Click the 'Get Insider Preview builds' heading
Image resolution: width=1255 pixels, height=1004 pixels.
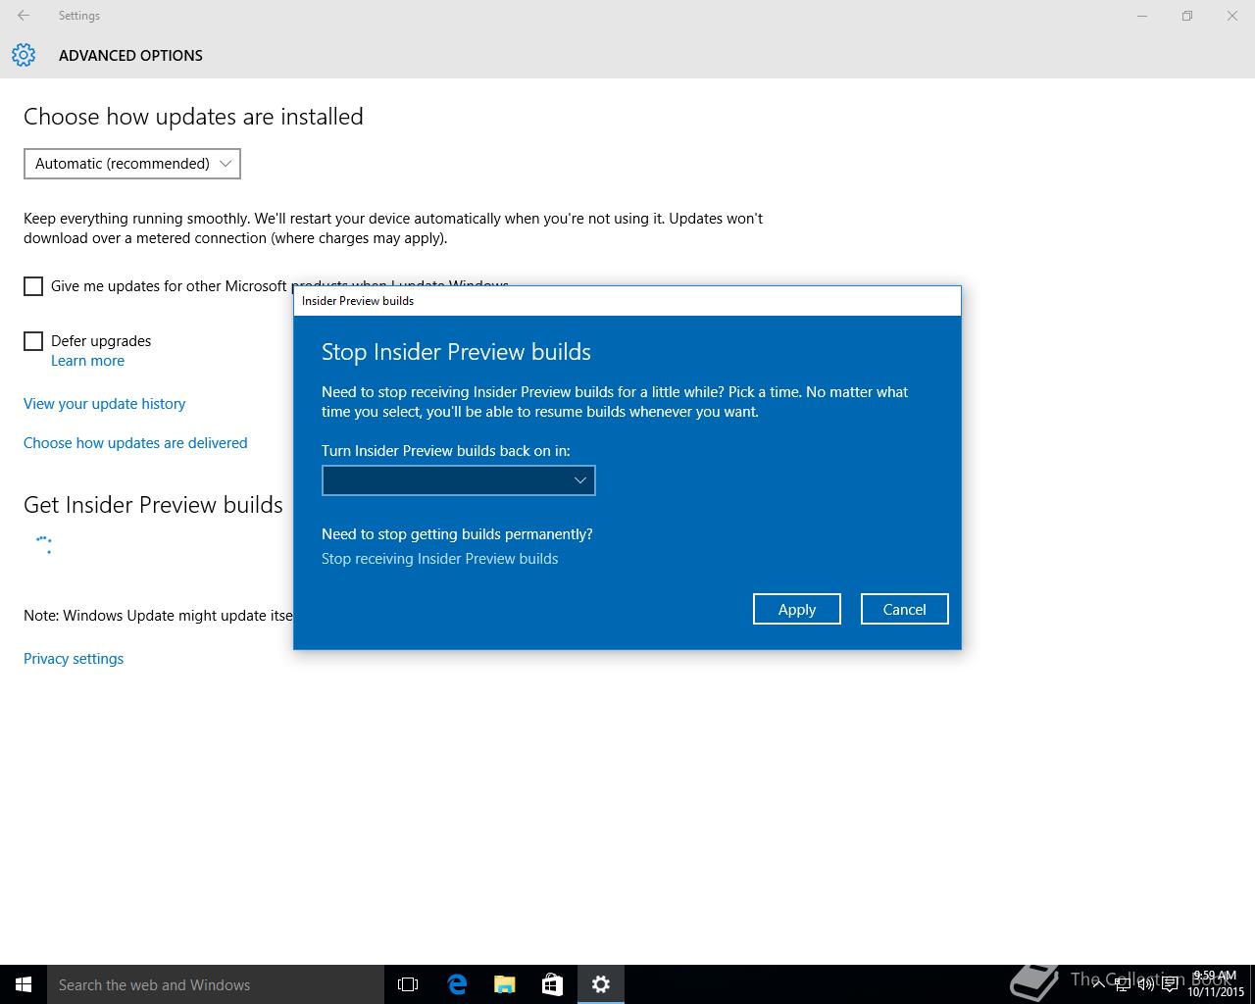[x=153, y=505]
